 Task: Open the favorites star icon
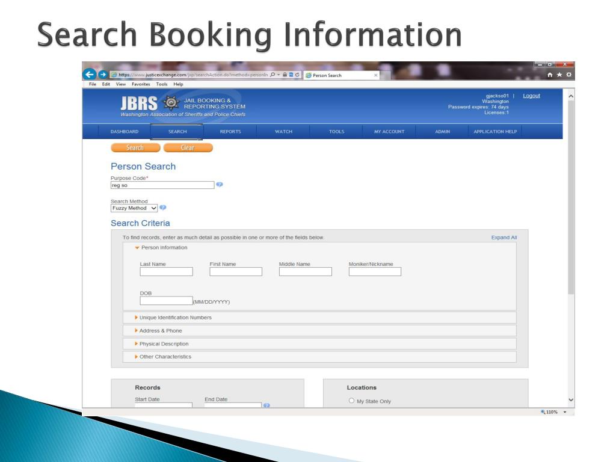point(559,75)
